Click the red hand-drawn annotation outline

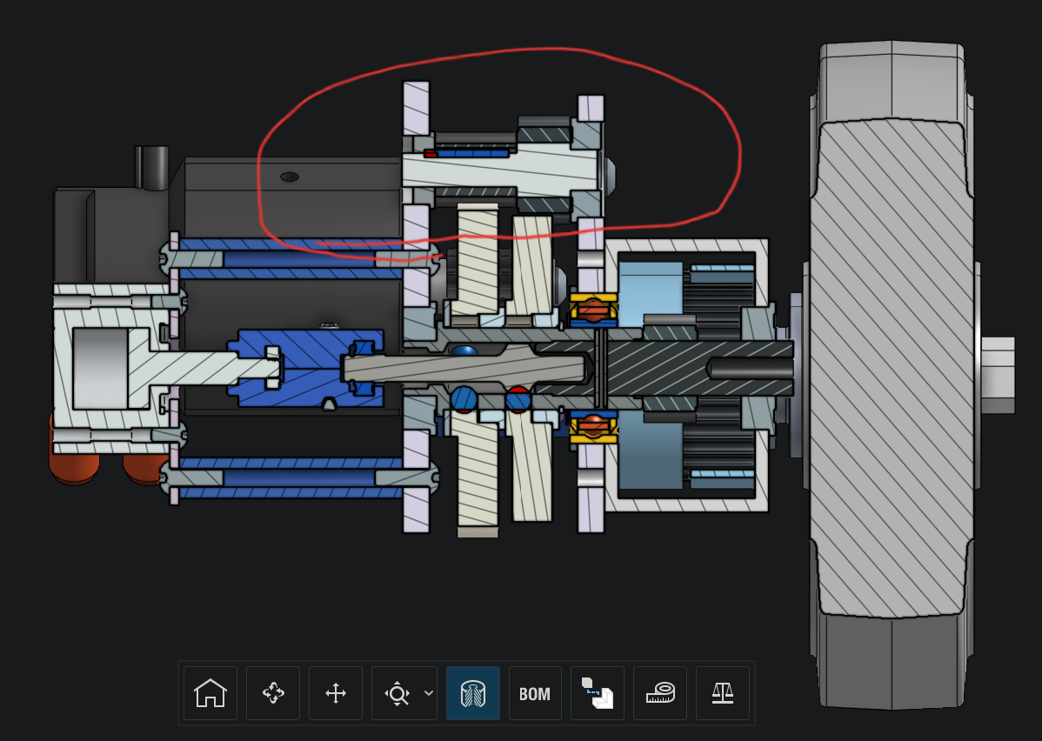coord(500,152)
